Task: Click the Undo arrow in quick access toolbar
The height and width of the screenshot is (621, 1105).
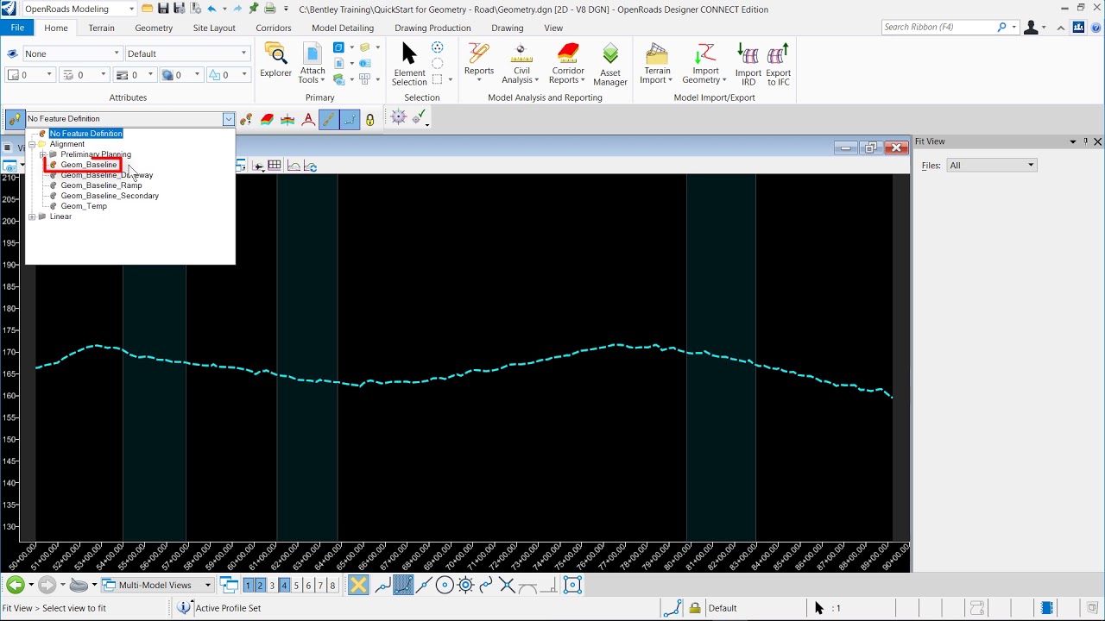Action: 212,9
